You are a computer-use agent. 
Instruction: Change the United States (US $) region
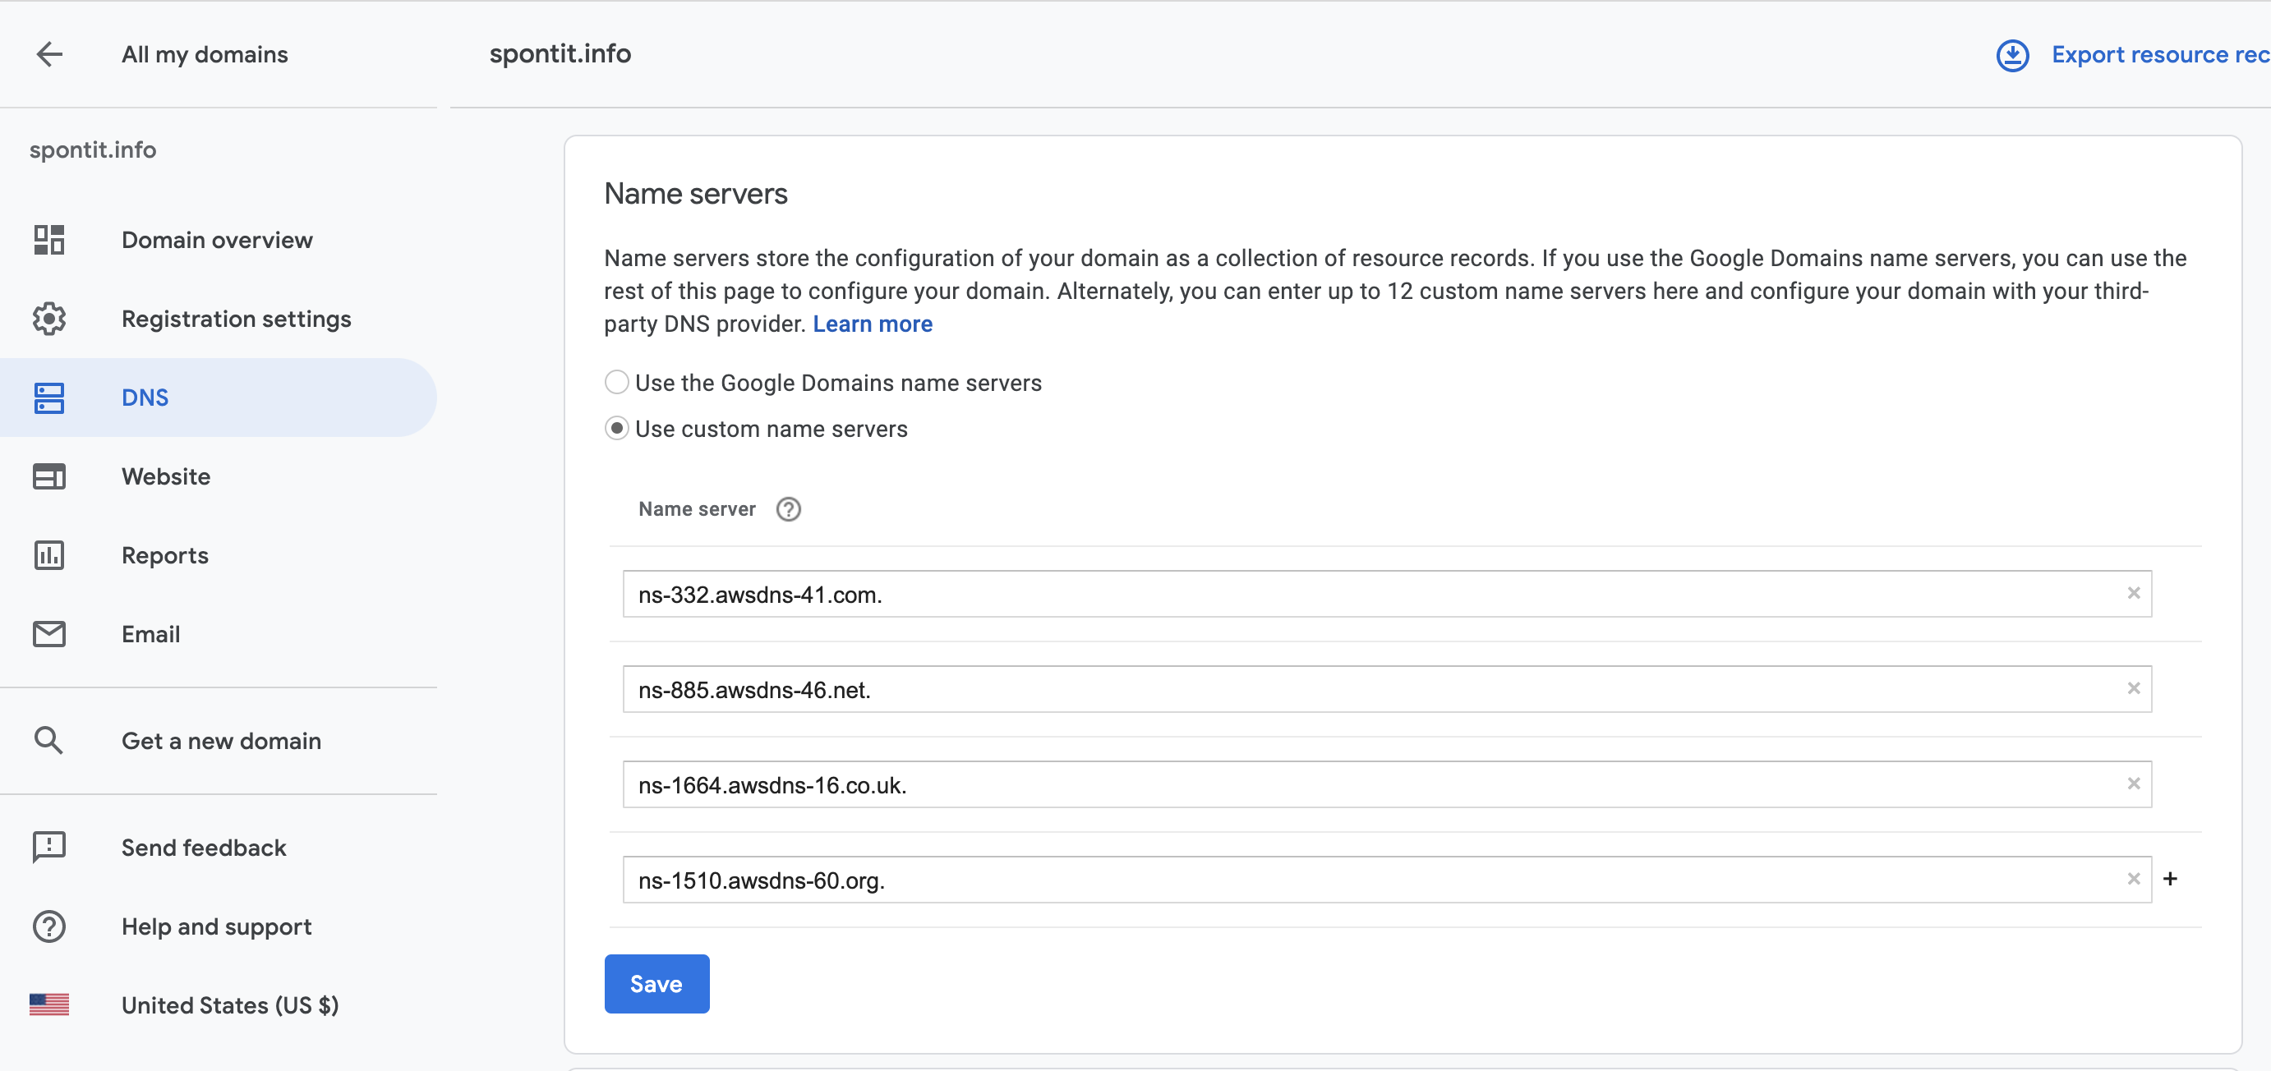229,1005
